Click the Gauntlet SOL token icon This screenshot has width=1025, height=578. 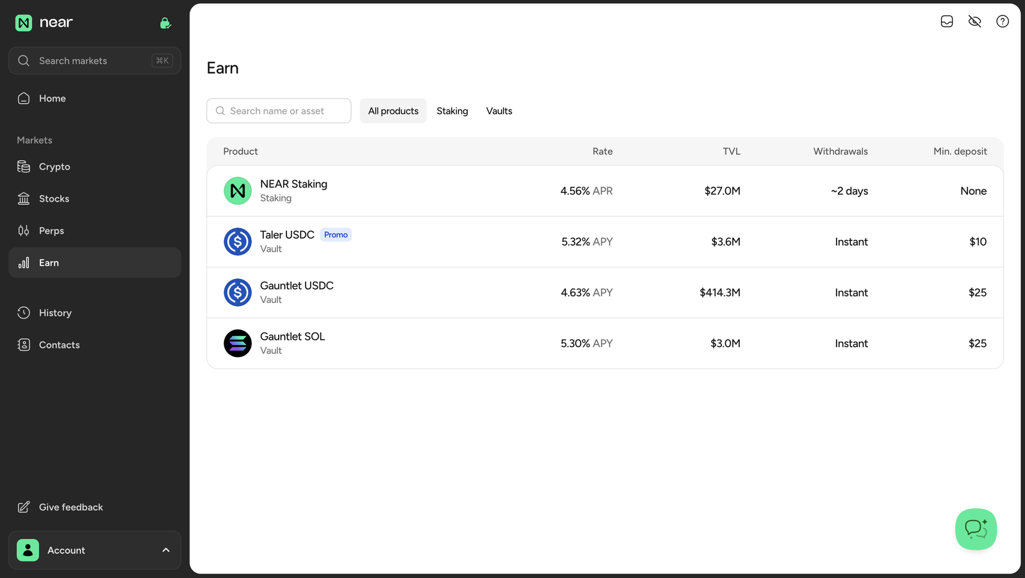click(238, 343)
